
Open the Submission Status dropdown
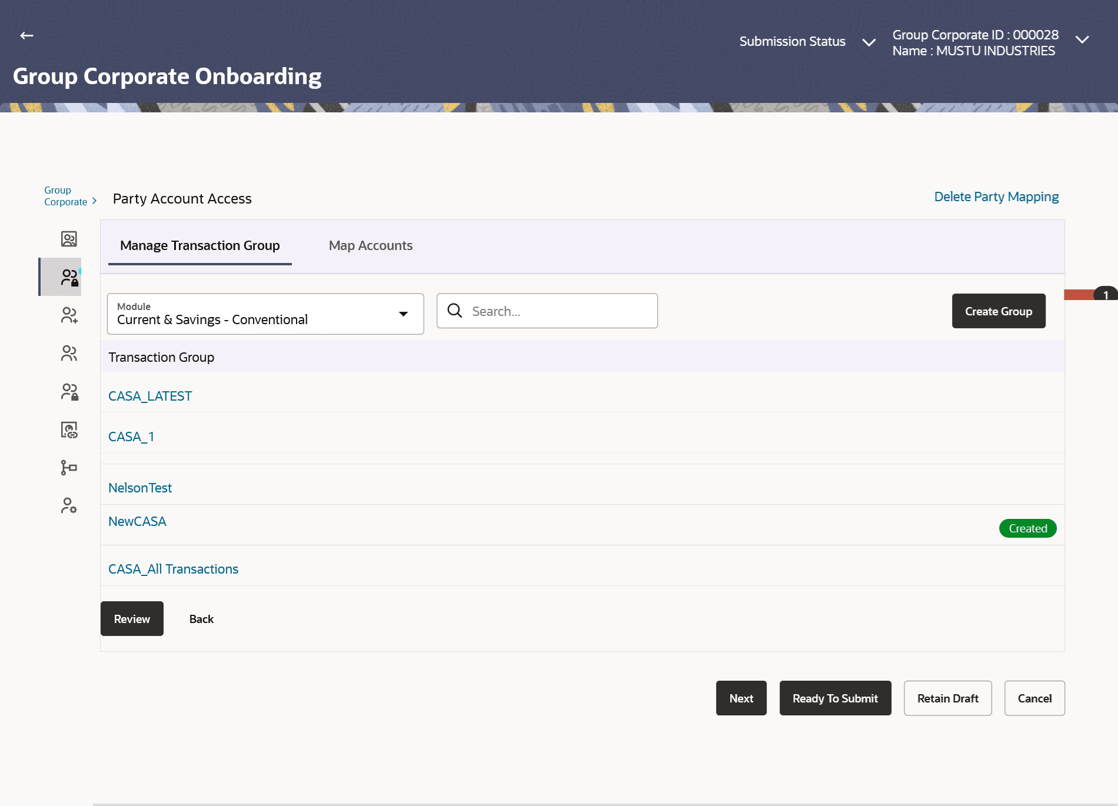coord(869,42)
